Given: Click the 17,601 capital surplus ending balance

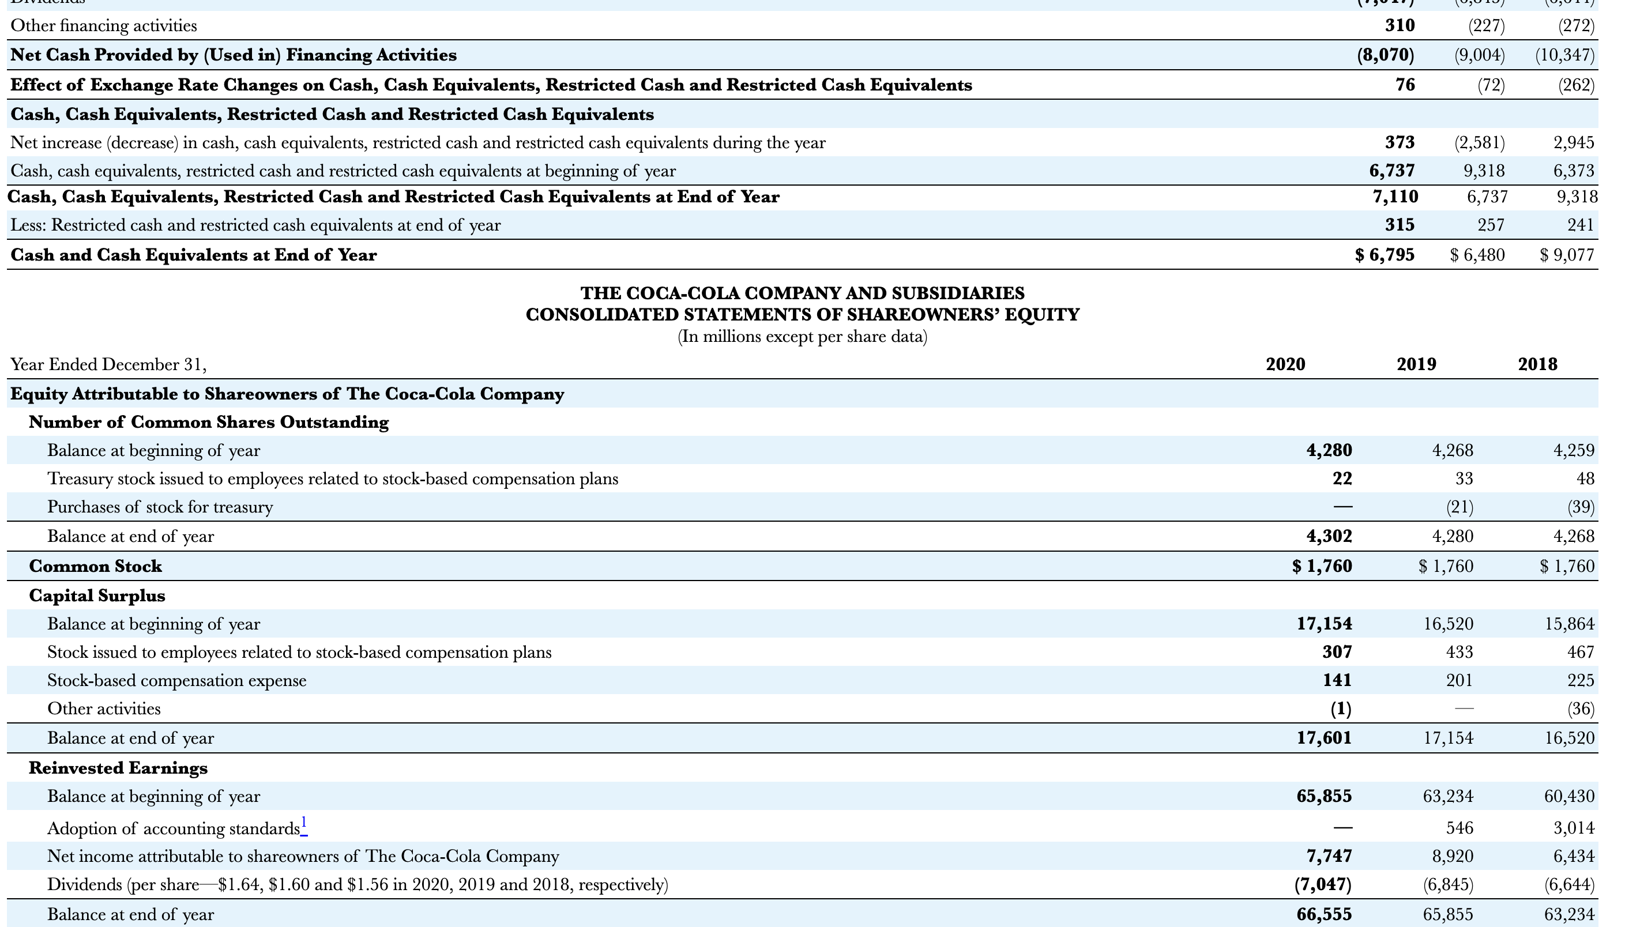Looking at the screenshot, I should [1324, 738].
